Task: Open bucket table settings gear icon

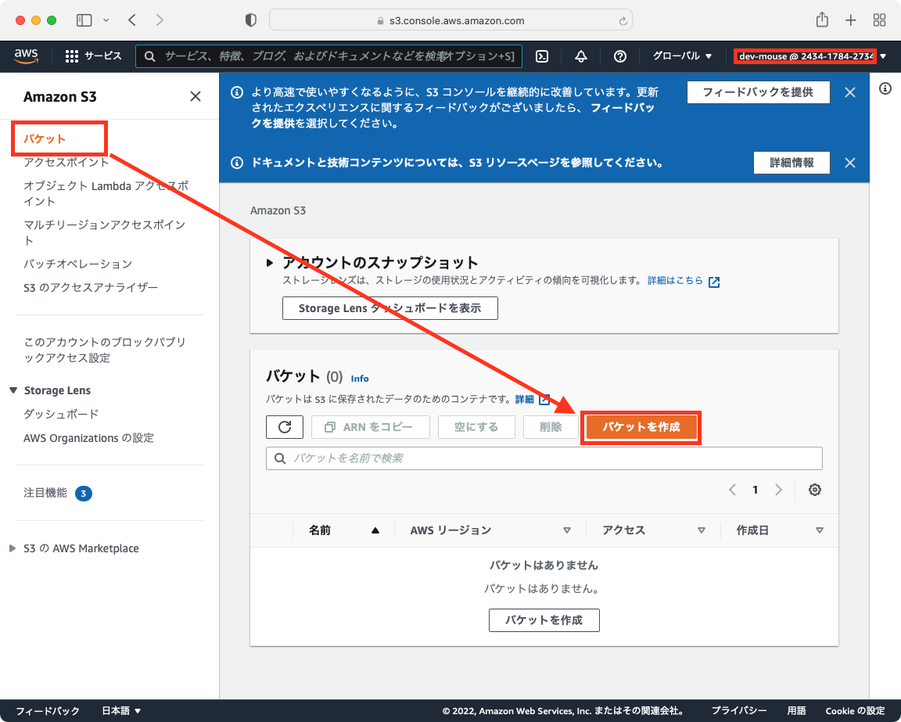Action: [x=814, y=490]
